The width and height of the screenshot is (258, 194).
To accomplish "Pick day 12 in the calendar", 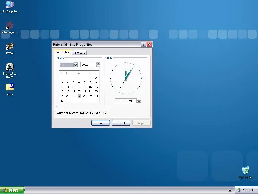I will click(x=73, y=87).
